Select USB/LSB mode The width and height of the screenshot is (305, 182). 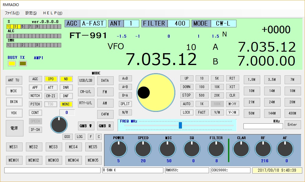[86, 81]
